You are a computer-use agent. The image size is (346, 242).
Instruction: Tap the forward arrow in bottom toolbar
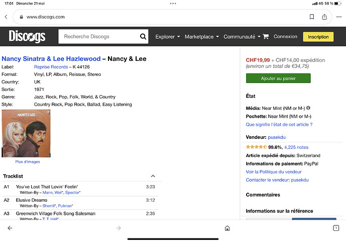tap(119, 228)
